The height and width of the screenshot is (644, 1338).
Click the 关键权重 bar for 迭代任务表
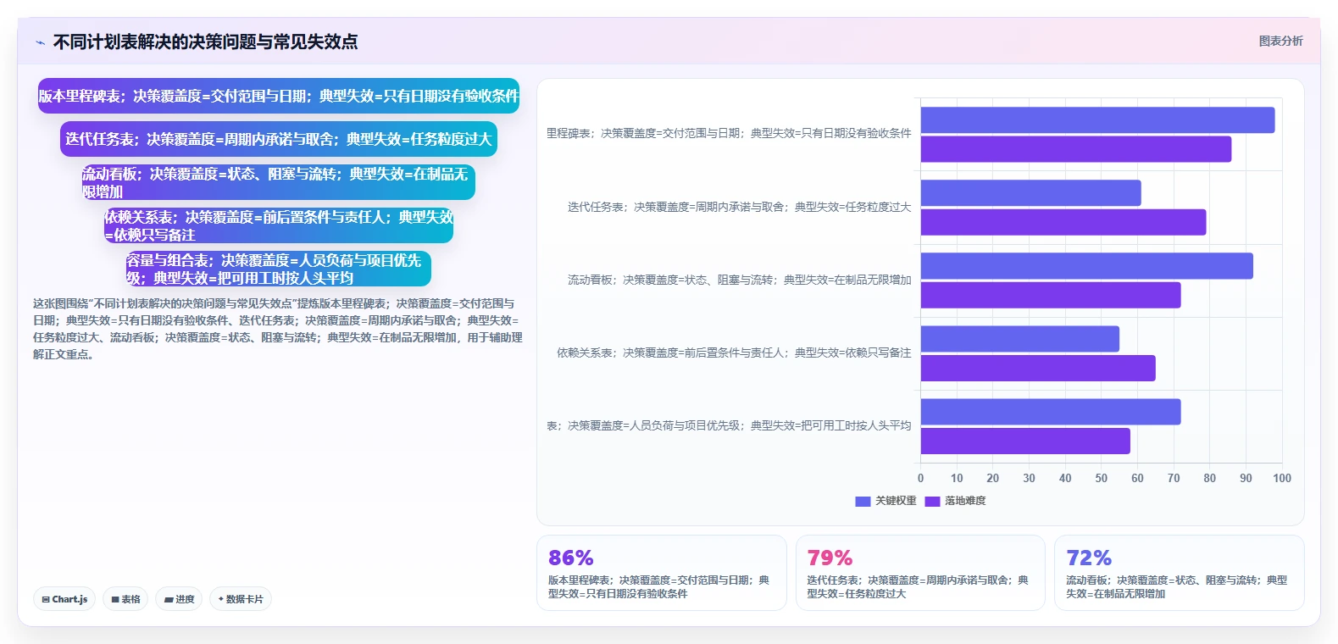pos(1030,193)
